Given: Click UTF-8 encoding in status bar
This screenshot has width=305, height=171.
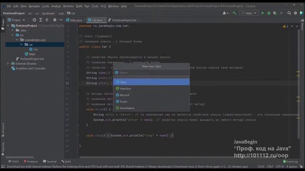Looking at the screenshot, I should coord(280,166).
